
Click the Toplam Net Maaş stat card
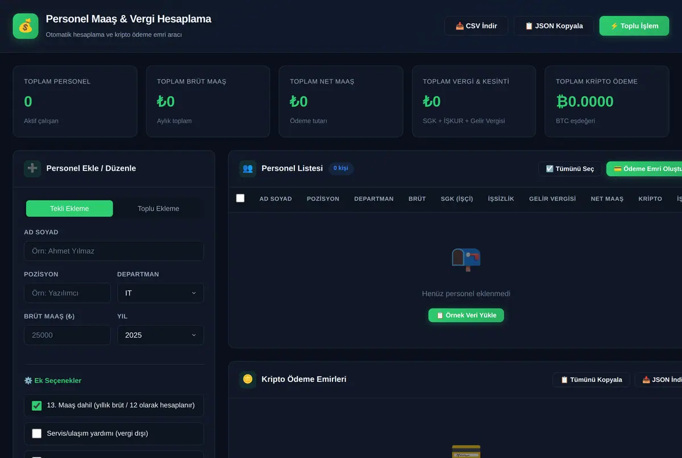point(341,102)
